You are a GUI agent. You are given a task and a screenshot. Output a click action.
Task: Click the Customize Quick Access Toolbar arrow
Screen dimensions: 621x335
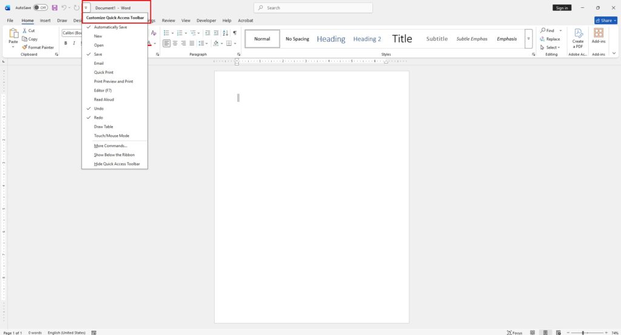click(86, 7)
